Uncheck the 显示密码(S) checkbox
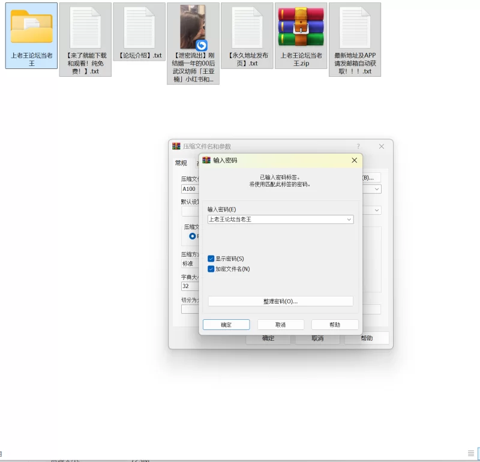The width and height of the screenshot is (480, 462). coord(211,259)
